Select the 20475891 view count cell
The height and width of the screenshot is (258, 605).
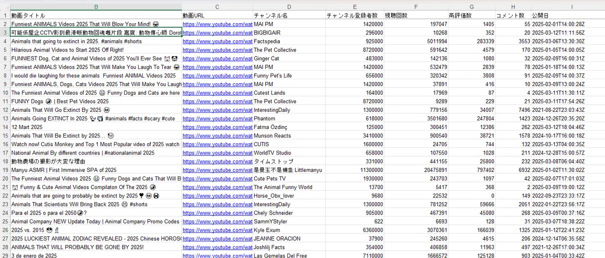click(x=415, y=170)
